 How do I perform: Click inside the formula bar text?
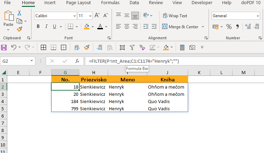134,61
